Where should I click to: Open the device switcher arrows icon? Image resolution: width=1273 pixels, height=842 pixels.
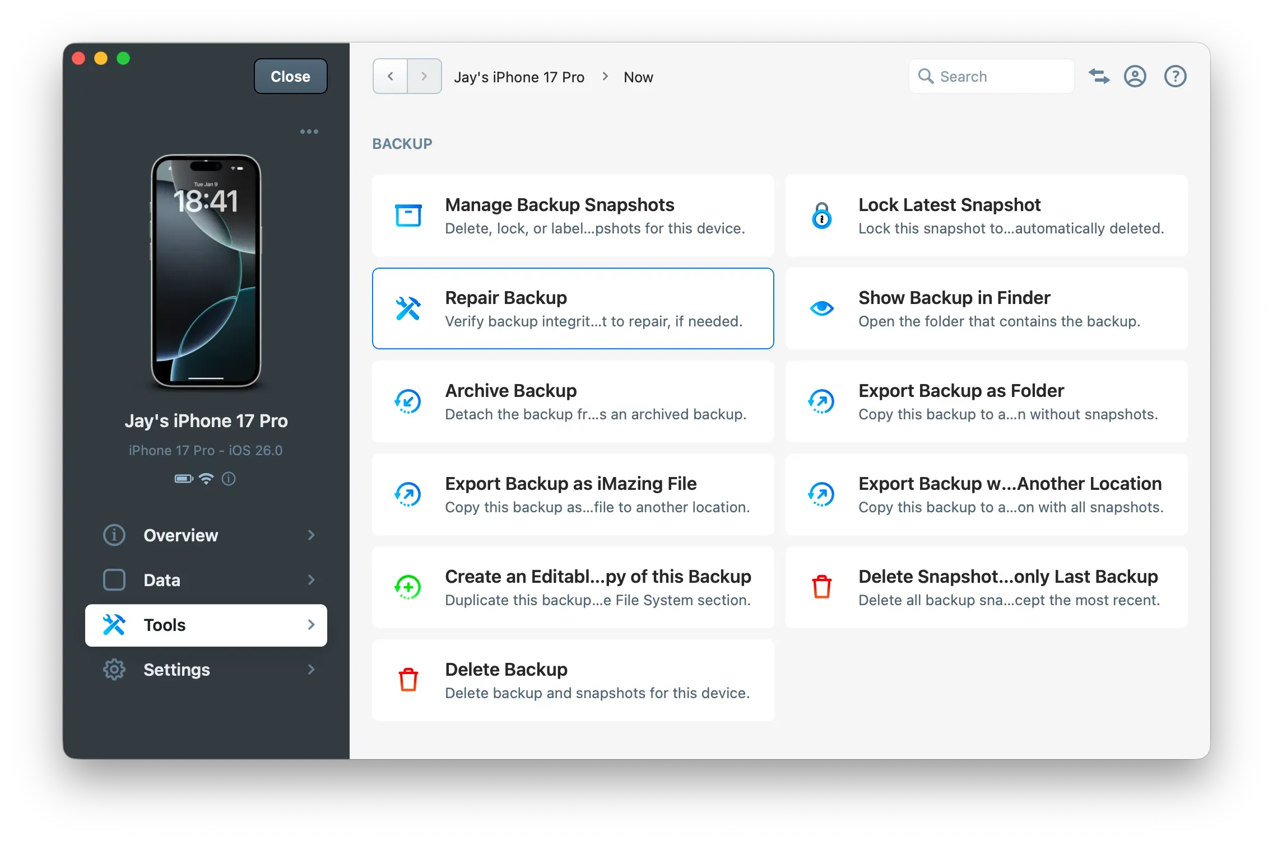(1099, 76)
